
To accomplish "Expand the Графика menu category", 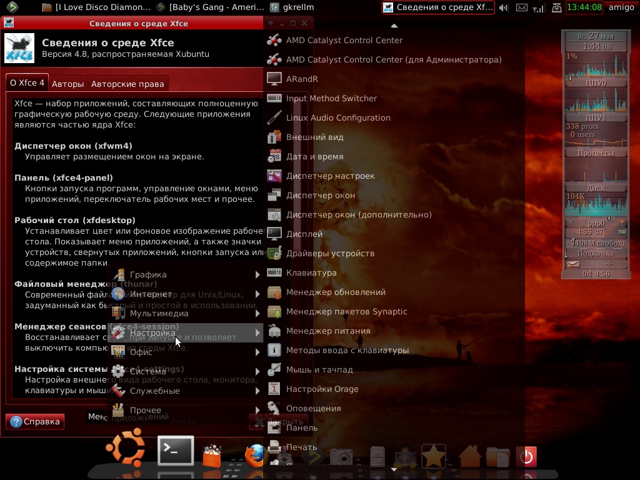I will tap(186, 275).
